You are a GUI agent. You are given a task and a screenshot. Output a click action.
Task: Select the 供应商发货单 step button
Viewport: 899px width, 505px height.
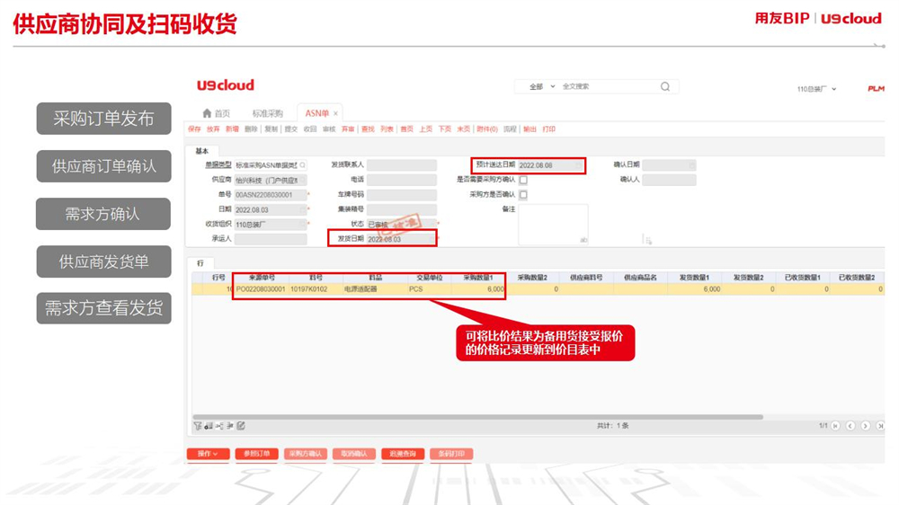pos(103,261)
